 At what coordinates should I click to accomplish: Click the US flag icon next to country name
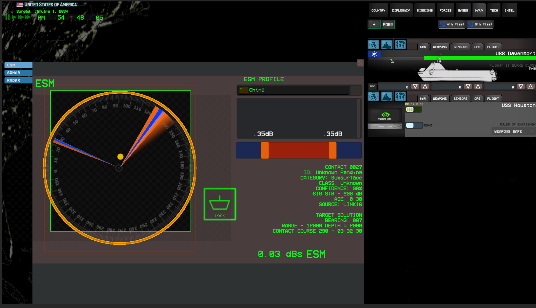[x=19, y=4]
